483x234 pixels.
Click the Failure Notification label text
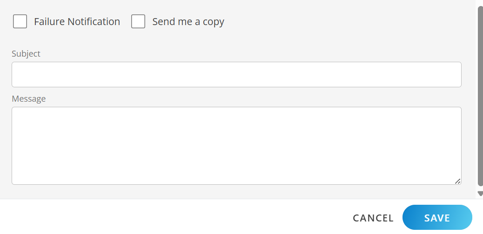coord(77,21)
